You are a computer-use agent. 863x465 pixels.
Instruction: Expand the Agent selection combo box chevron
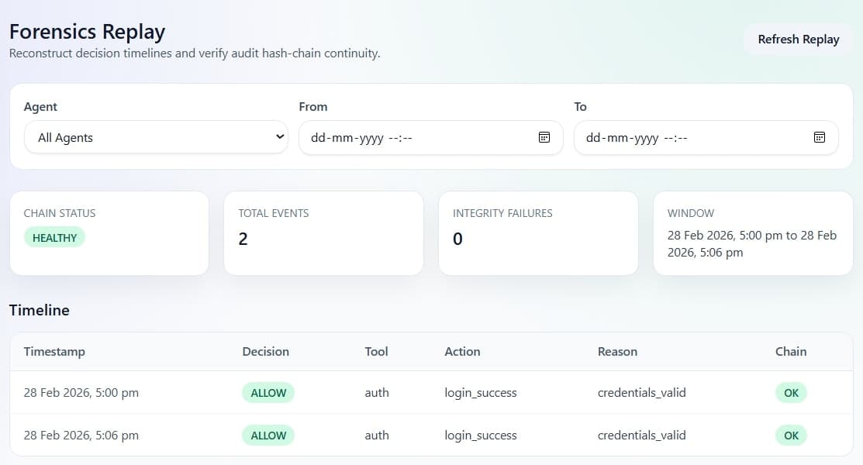coord(280,136)
